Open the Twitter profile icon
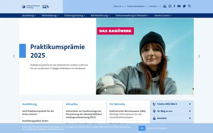The width and height of the screenshot is (213, 133). point(184,6)
